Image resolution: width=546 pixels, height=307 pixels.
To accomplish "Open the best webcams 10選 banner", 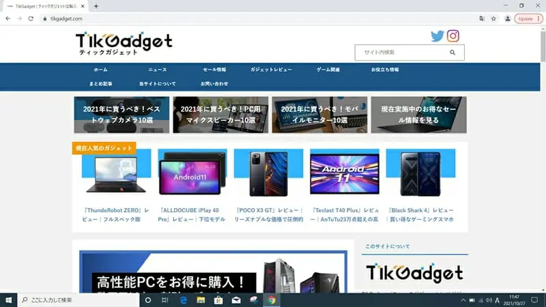I will click(x=121, y=115).
